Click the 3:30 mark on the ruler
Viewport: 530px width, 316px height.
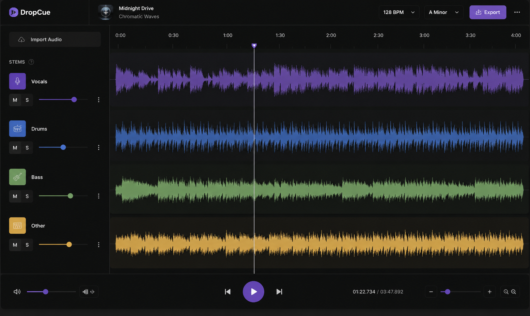(x=470, y=35)
